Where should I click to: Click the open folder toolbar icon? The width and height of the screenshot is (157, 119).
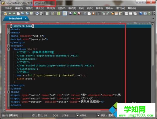(23, 14)
